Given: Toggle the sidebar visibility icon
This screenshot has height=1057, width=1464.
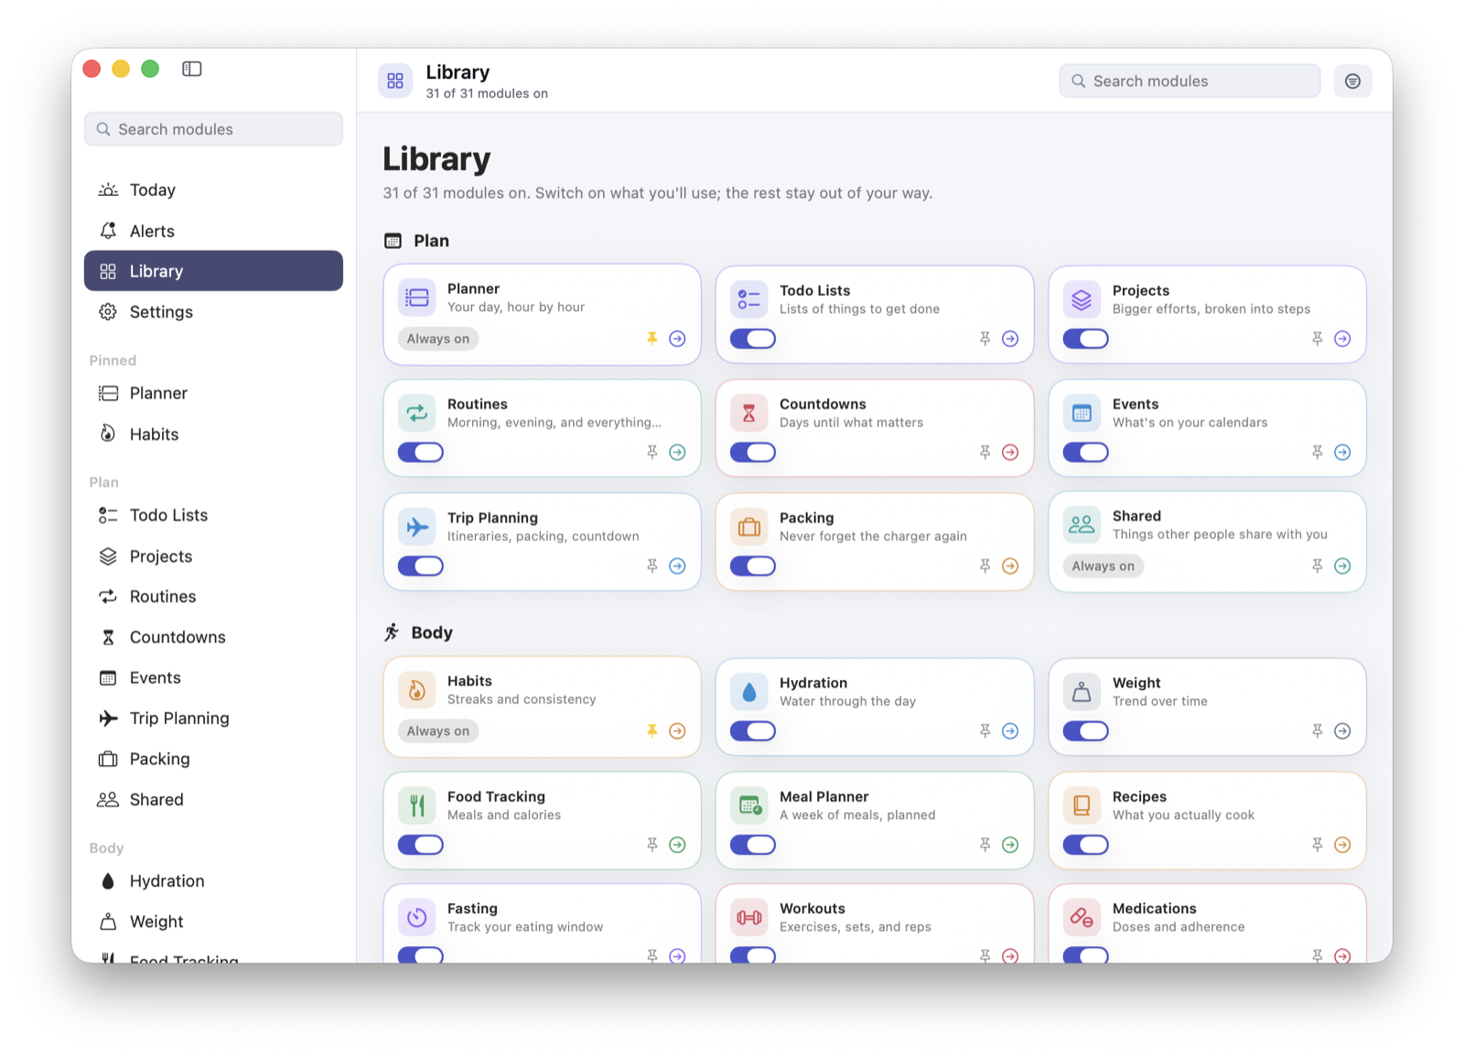Looking at the screenshot, I should pyautogui.click(x=191, y=69).
